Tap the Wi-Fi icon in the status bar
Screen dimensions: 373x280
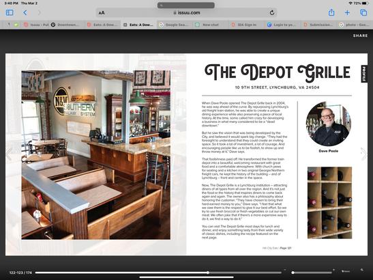tap(350, 3)
